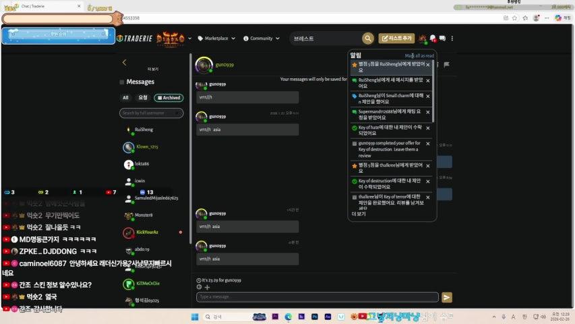Image resolution: width=575 pixels, height=324 pixels.
Task: Open the abdn19 conversation
Action: pyautogui.click(x=153, y=250)
